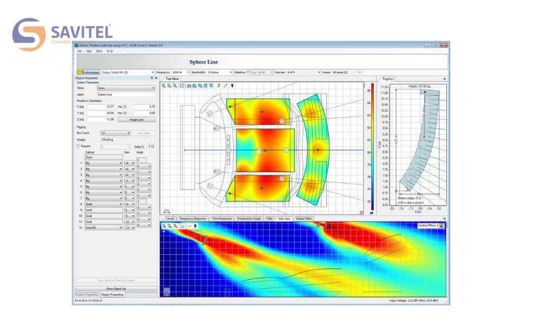541x324 pixels.
Task: Open the Box Count 12 dropdown
Action: pyautogui.click(x=116, y=133)
